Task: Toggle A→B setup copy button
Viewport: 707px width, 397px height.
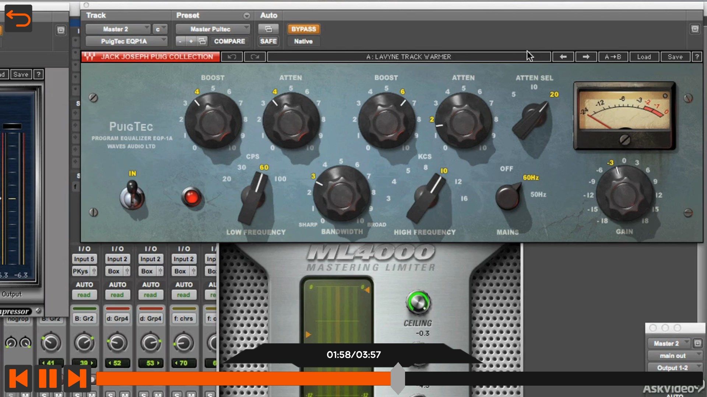Action: [613, 57]
